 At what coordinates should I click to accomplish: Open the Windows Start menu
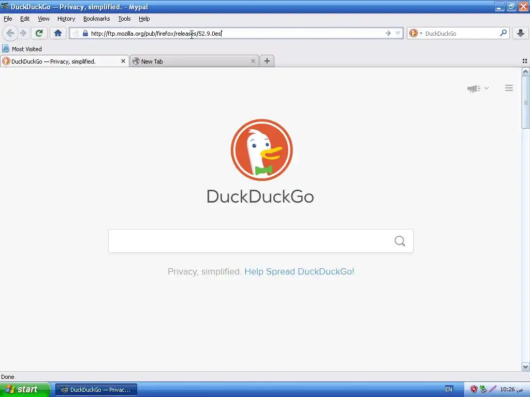tap(25, 389)
